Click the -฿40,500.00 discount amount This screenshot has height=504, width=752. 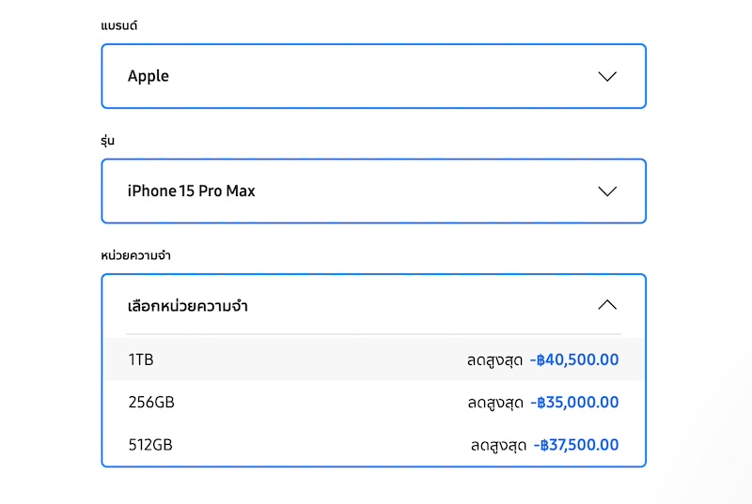[x=574, y=359]
